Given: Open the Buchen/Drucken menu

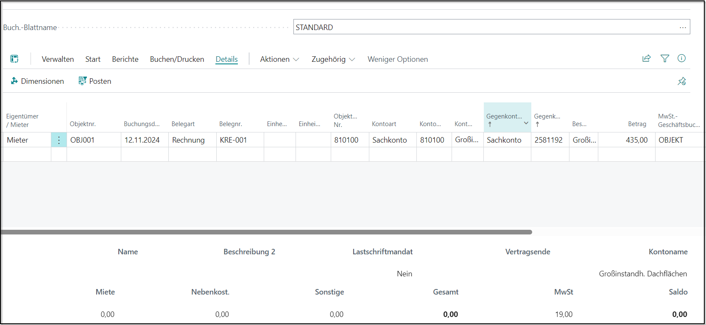Looking at the screenshot, I should (177, 59).
